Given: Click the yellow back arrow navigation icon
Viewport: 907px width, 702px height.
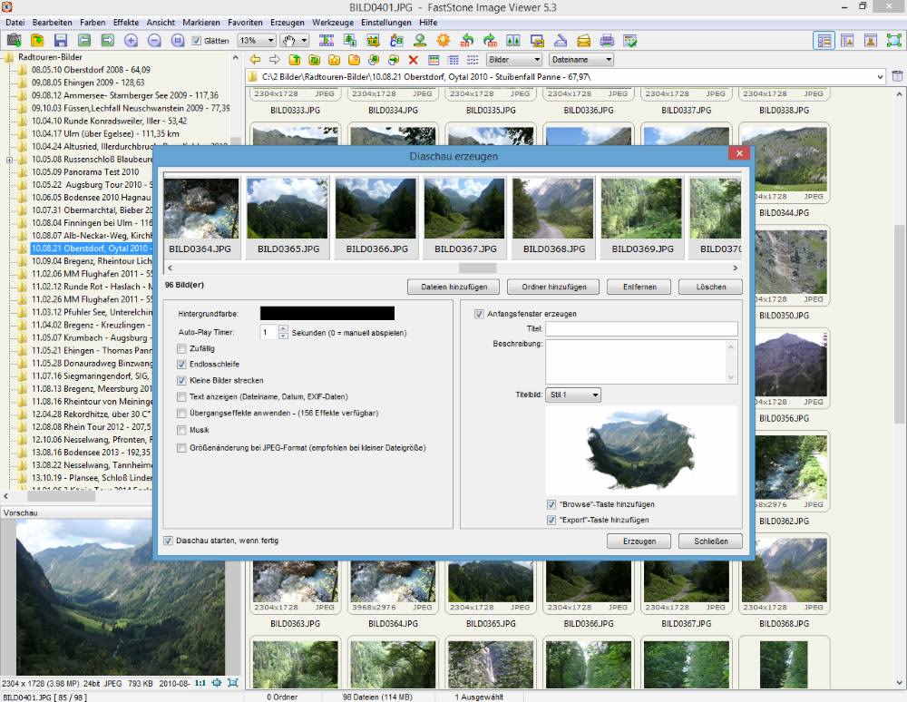Looking at the screenshot, I should coord(255,60).
